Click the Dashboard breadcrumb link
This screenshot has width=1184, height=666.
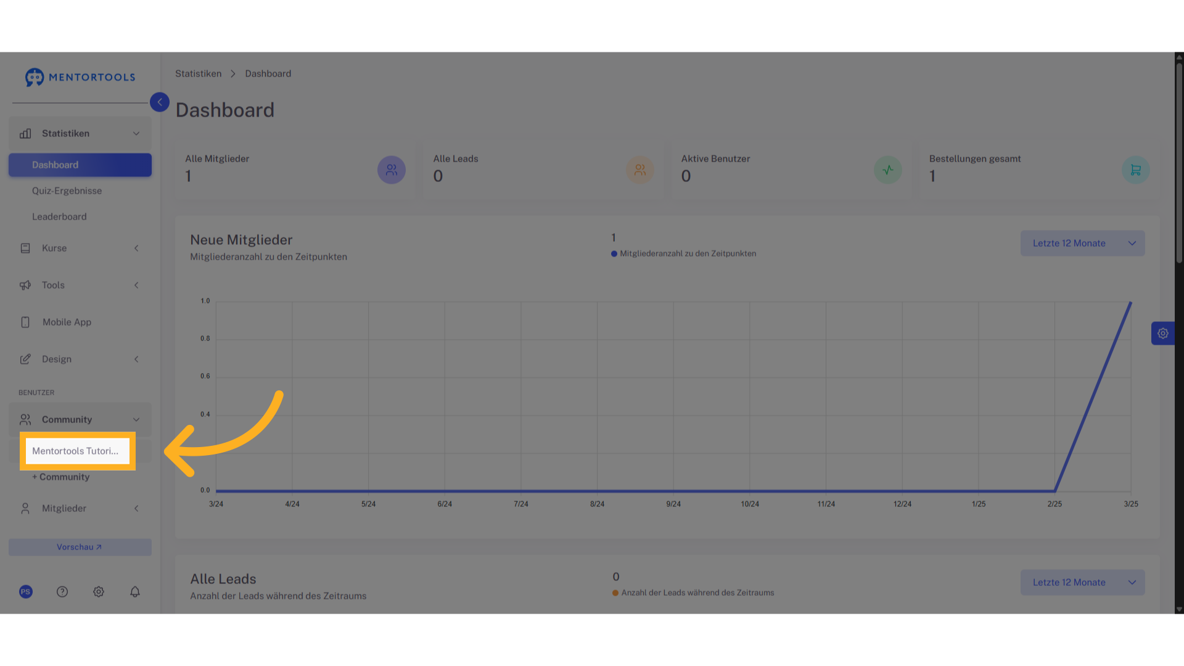(x=268, y=74)
